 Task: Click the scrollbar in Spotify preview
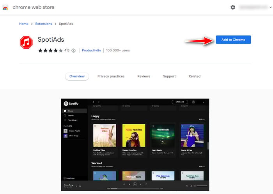tap(208, 146)
